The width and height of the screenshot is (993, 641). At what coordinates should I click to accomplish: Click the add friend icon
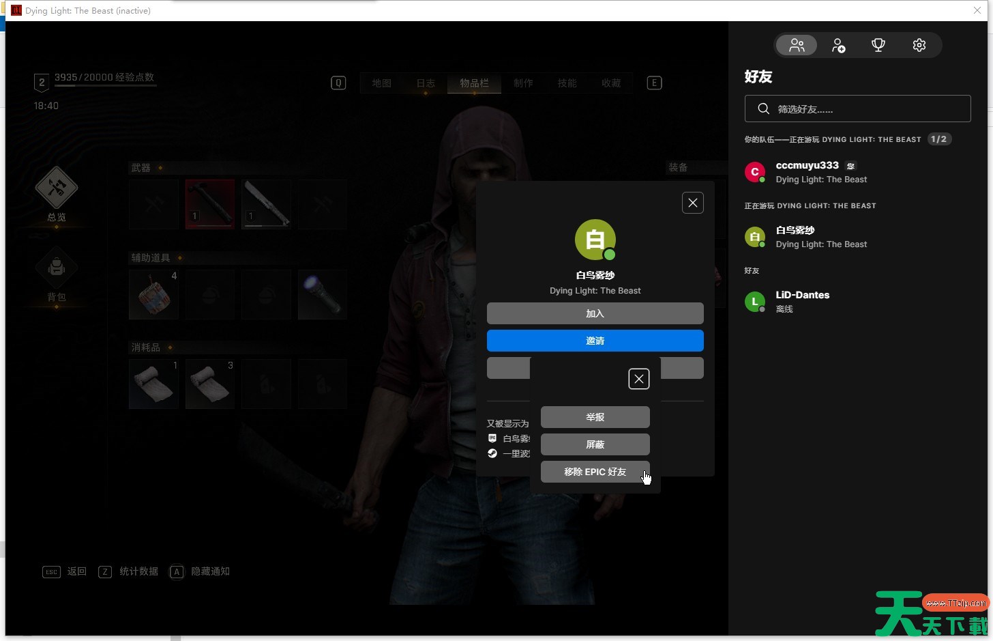[838, 46]
